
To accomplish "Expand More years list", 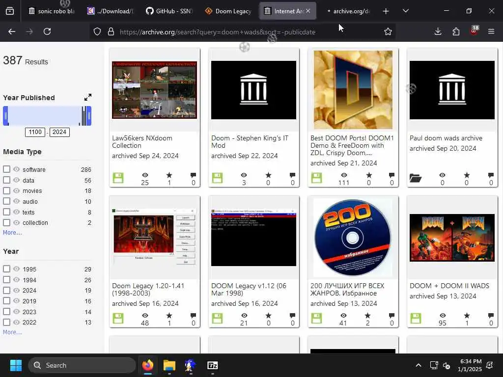I will [12, 332].
